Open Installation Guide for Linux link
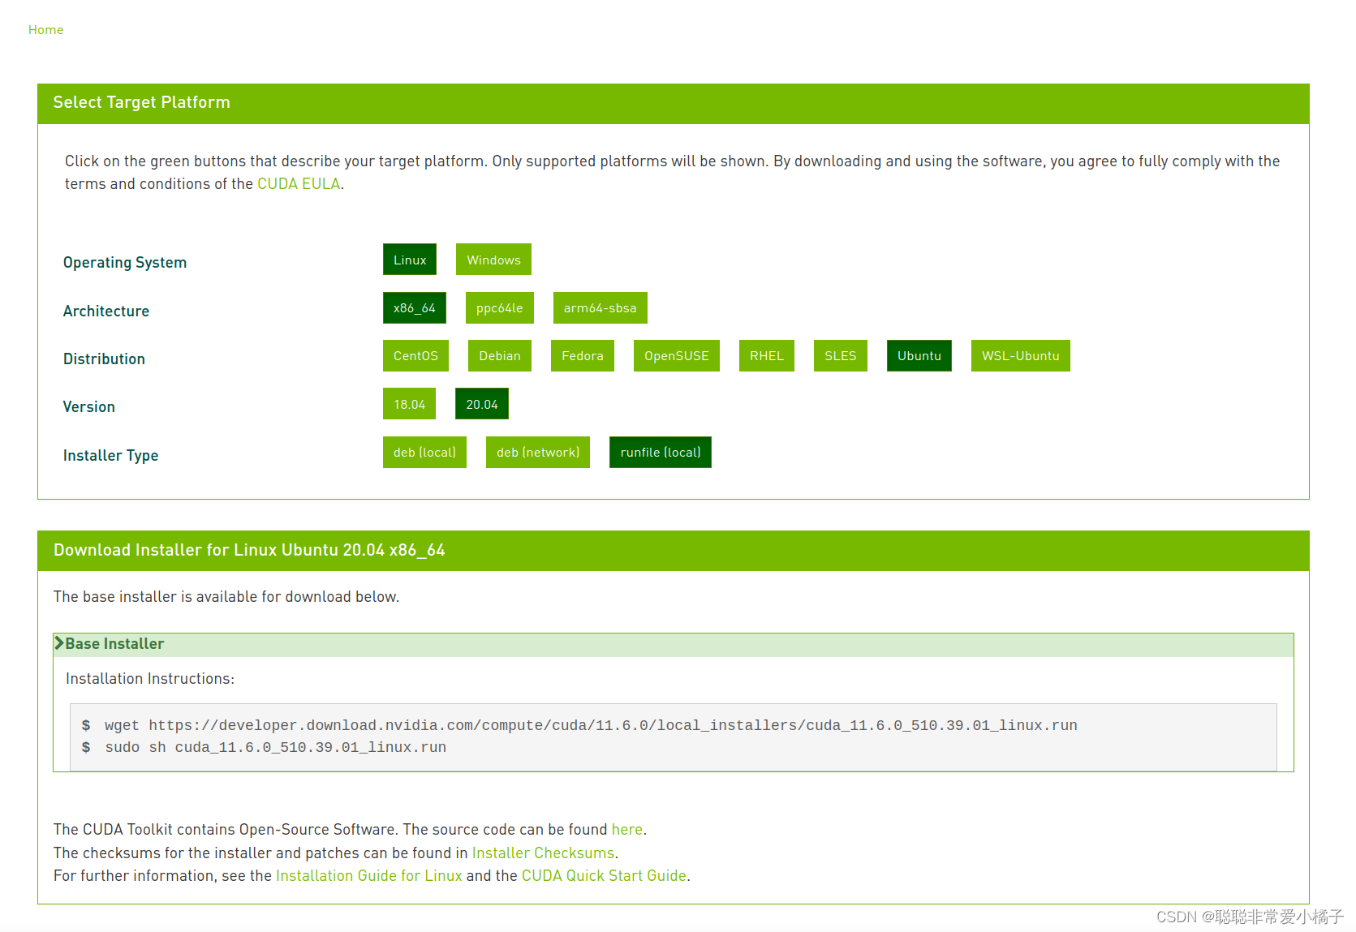Viewport: 1356px width, 932px height. tap(369, 876)
